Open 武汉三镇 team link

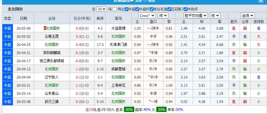(52, 102)
